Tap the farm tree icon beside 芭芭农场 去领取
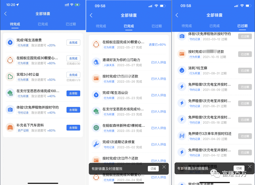This screenshot has width=255, height=185. (10, 93)
